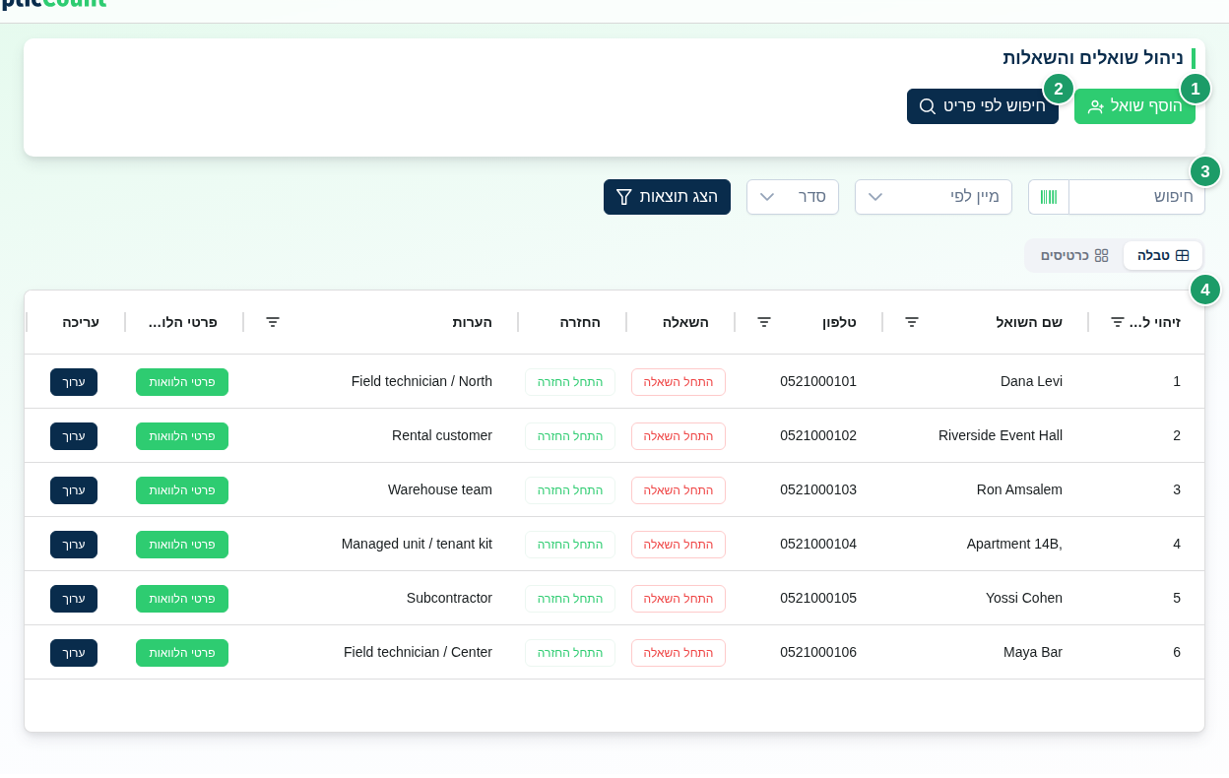Start return for Dana Levi

[x=570, y=382]
